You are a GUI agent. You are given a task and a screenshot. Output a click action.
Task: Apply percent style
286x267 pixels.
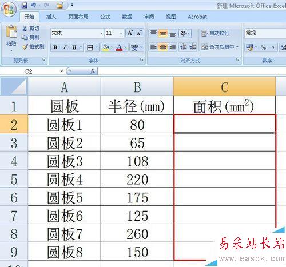(264, 47)
